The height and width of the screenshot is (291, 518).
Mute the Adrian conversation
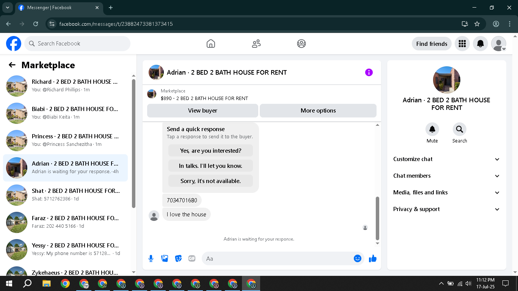tap(432, 130)
